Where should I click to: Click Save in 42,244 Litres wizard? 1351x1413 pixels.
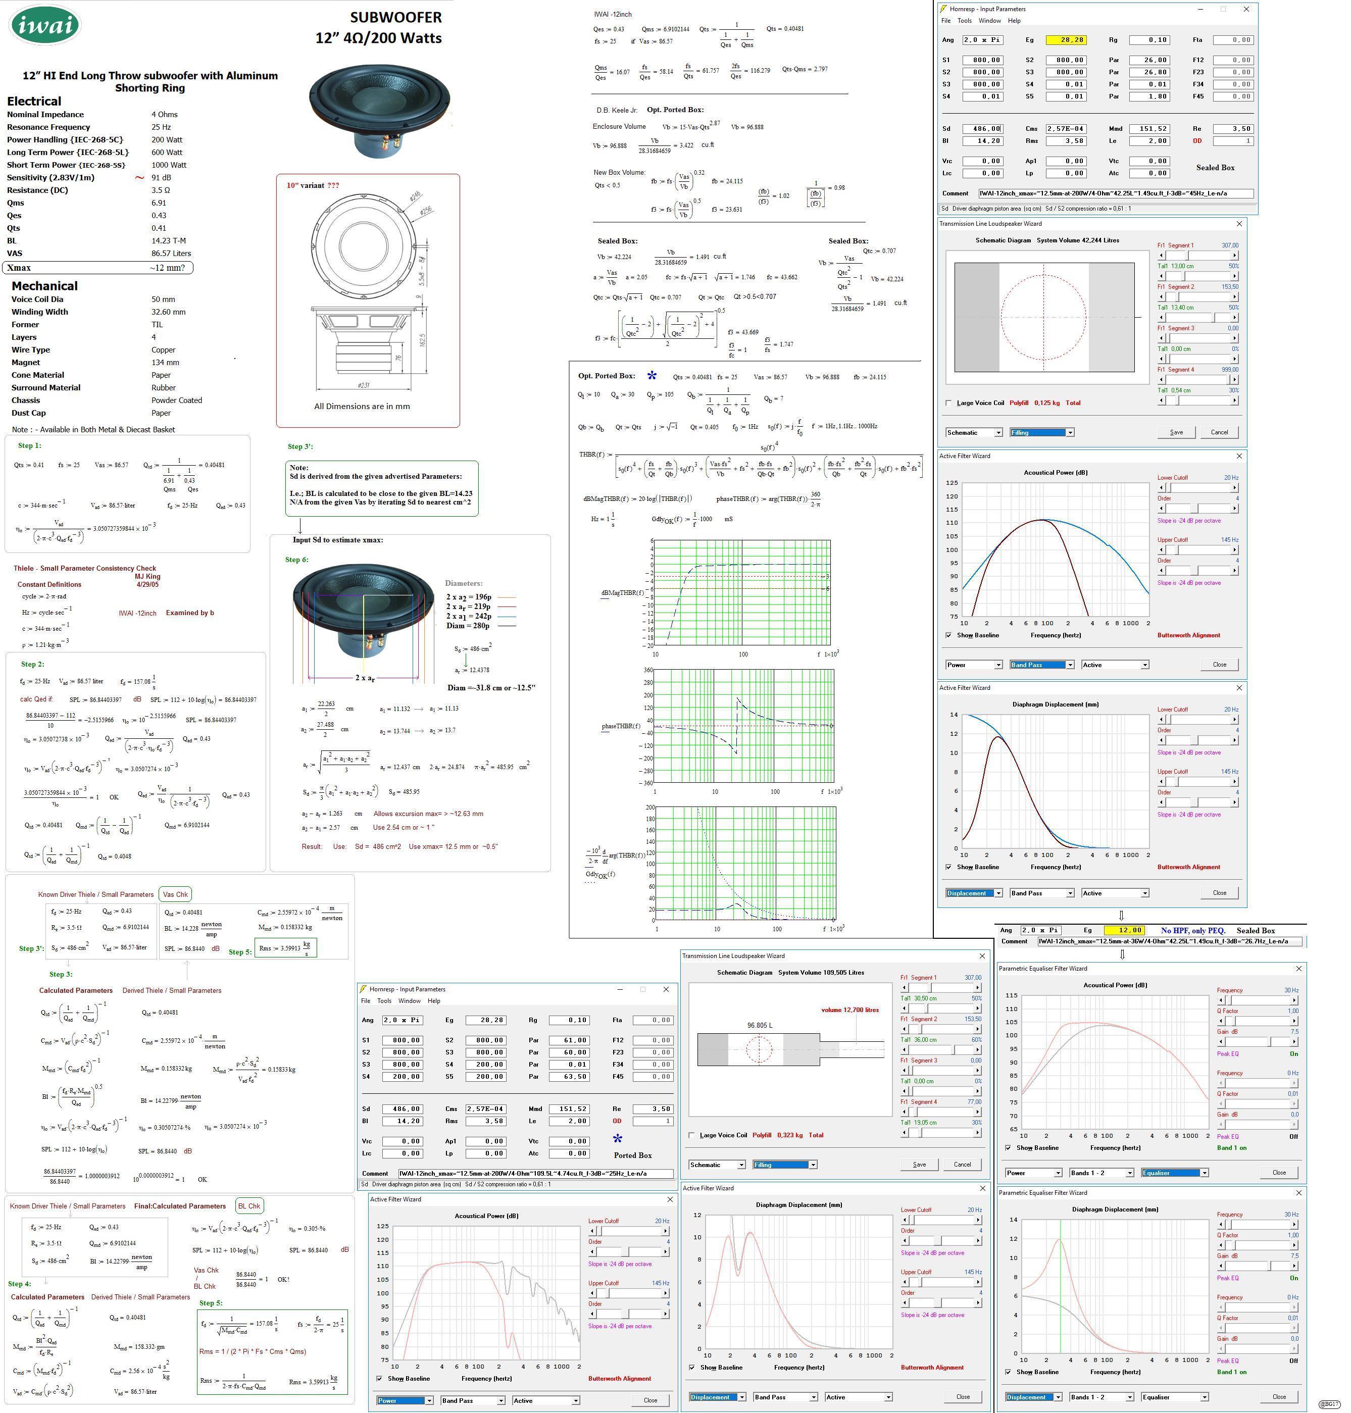coord(1177,432)
